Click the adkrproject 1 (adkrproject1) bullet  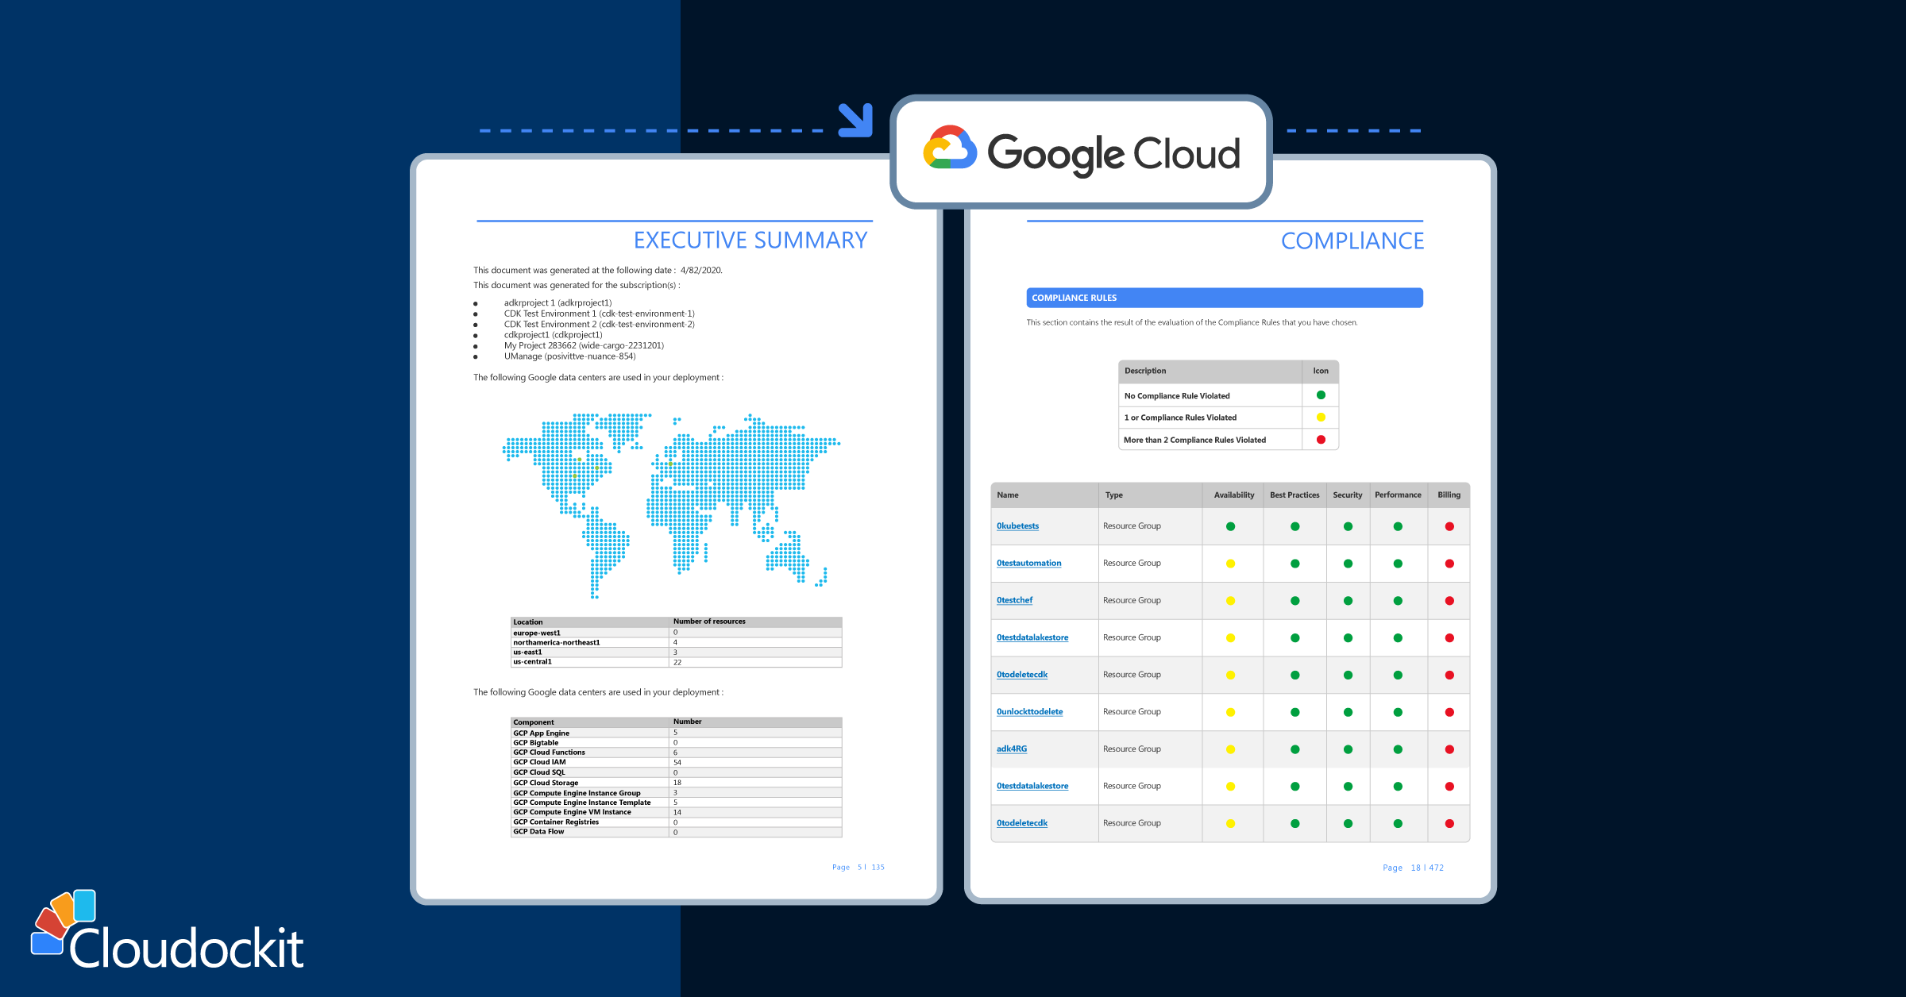coord(558,302)
